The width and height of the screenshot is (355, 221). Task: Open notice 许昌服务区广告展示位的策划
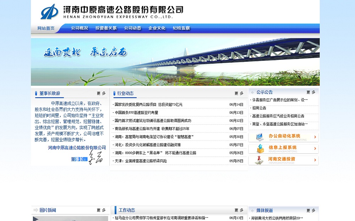pos(280,100)
